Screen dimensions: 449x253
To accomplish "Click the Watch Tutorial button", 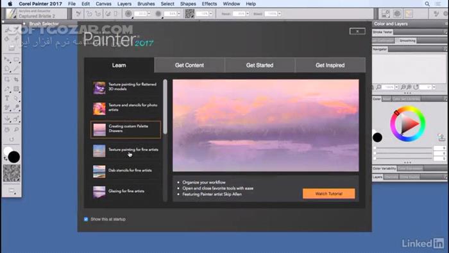I will coord(328,194).
